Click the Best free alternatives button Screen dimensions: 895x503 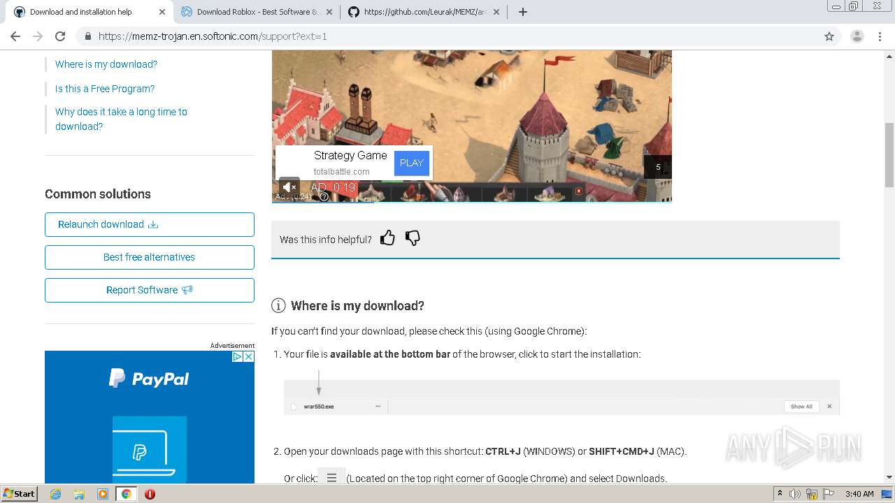tap(150, 257)
